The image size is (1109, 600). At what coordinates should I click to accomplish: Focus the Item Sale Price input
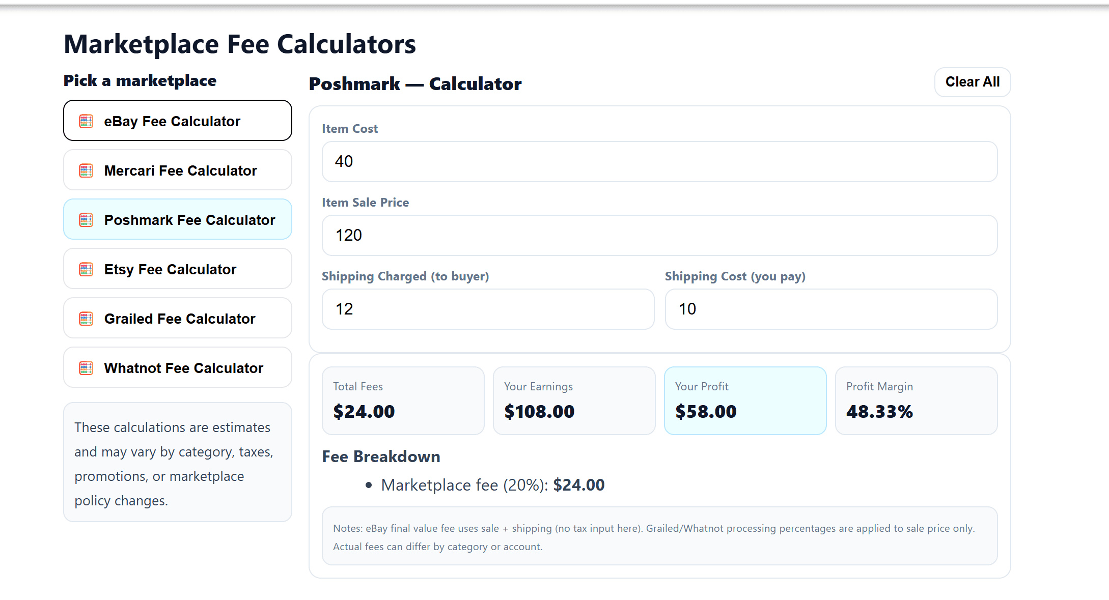click(x=659, y=235)
